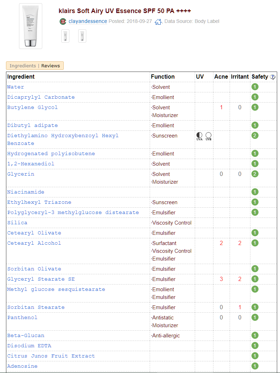280x373 pixels.
Task: Click the Viscosity Control function for Silica
Action: (171, 223)
